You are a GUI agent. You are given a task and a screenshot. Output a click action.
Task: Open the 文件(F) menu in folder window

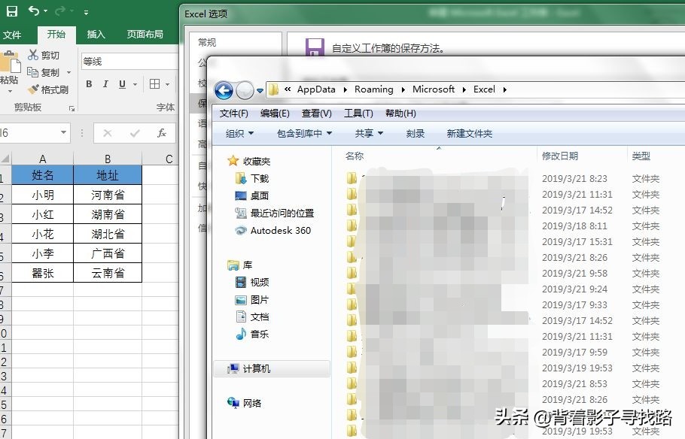(x=233, y=114)
